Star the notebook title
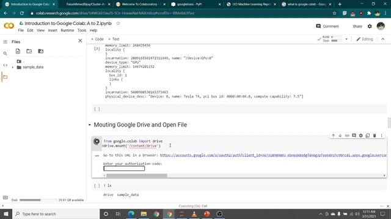Image resolution: width=391 pixels, height=219 pixels. [x=118, y=23]
